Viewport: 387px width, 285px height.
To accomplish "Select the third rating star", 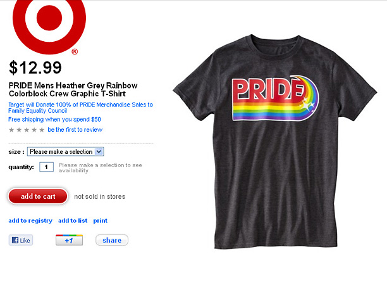I will (x=27, y=130).
